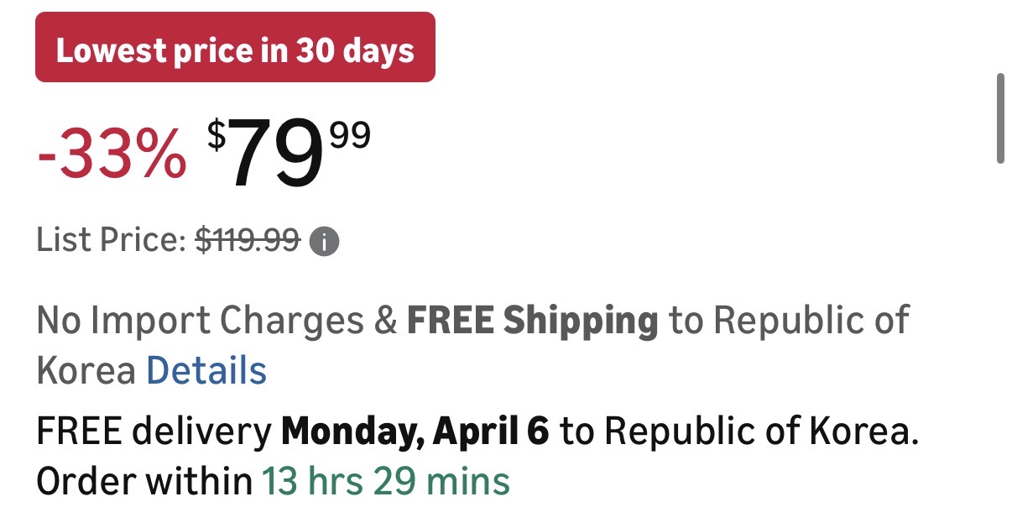Viewport: 1012px width, 528px height.
Task: Click the green 13 hrs 29 mins countdown
Action: click(386, 482)
